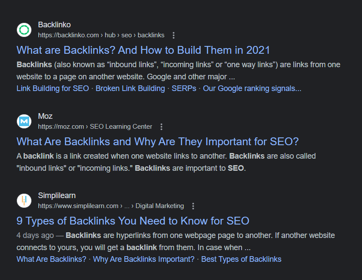Click the circular green Backlinko avatar
Image resolution: width=362 pixels, height=280 pixels.
point(24,29)
